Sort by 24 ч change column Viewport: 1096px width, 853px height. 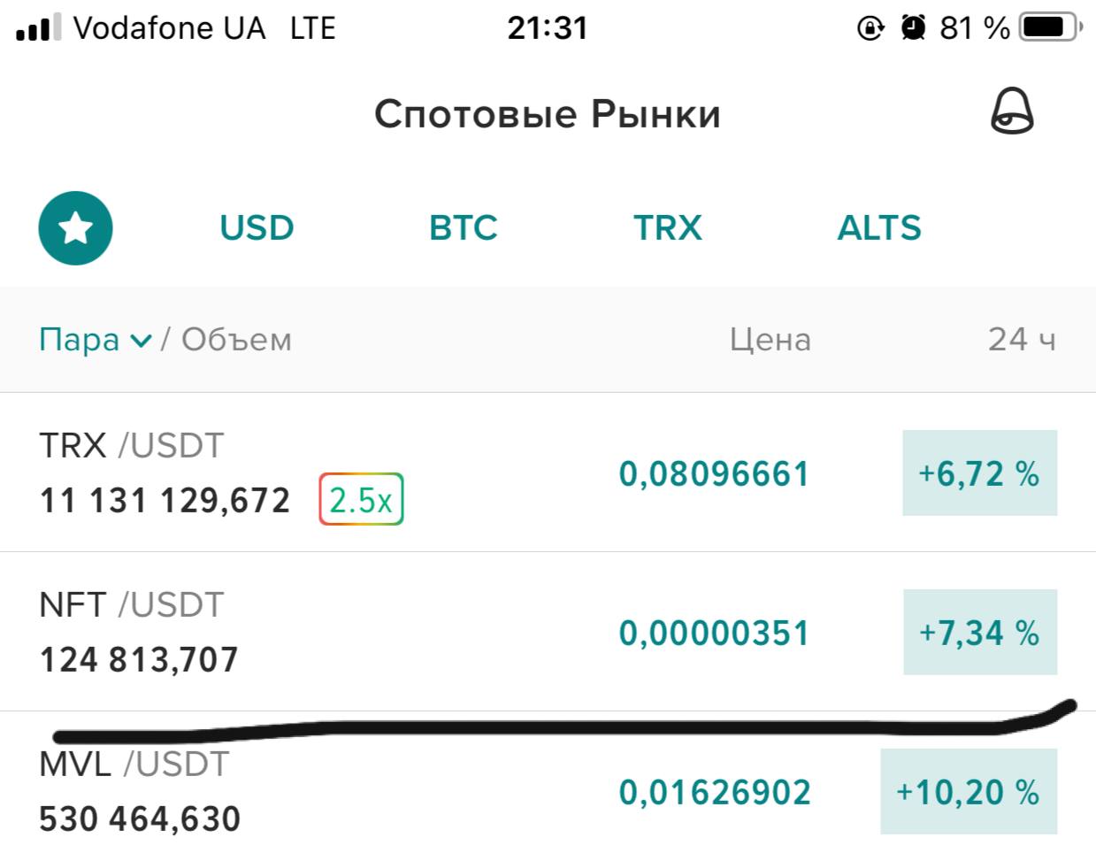(1022, 339)
